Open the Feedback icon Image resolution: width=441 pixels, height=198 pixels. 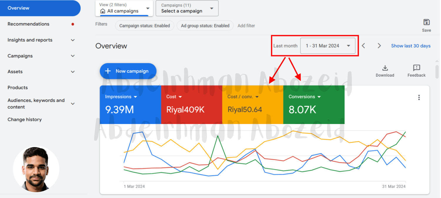tap(416, 68)
